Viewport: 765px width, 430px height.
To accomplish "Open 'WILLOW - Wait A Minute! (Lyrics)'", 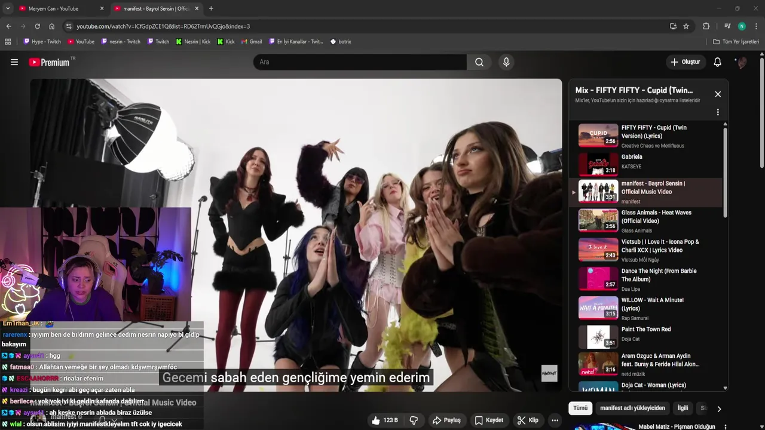I will 645,308.
